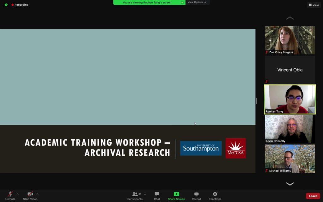The image size is (323, 202).
Task: Turn on camera with Start Video
Action: (30, 194)
